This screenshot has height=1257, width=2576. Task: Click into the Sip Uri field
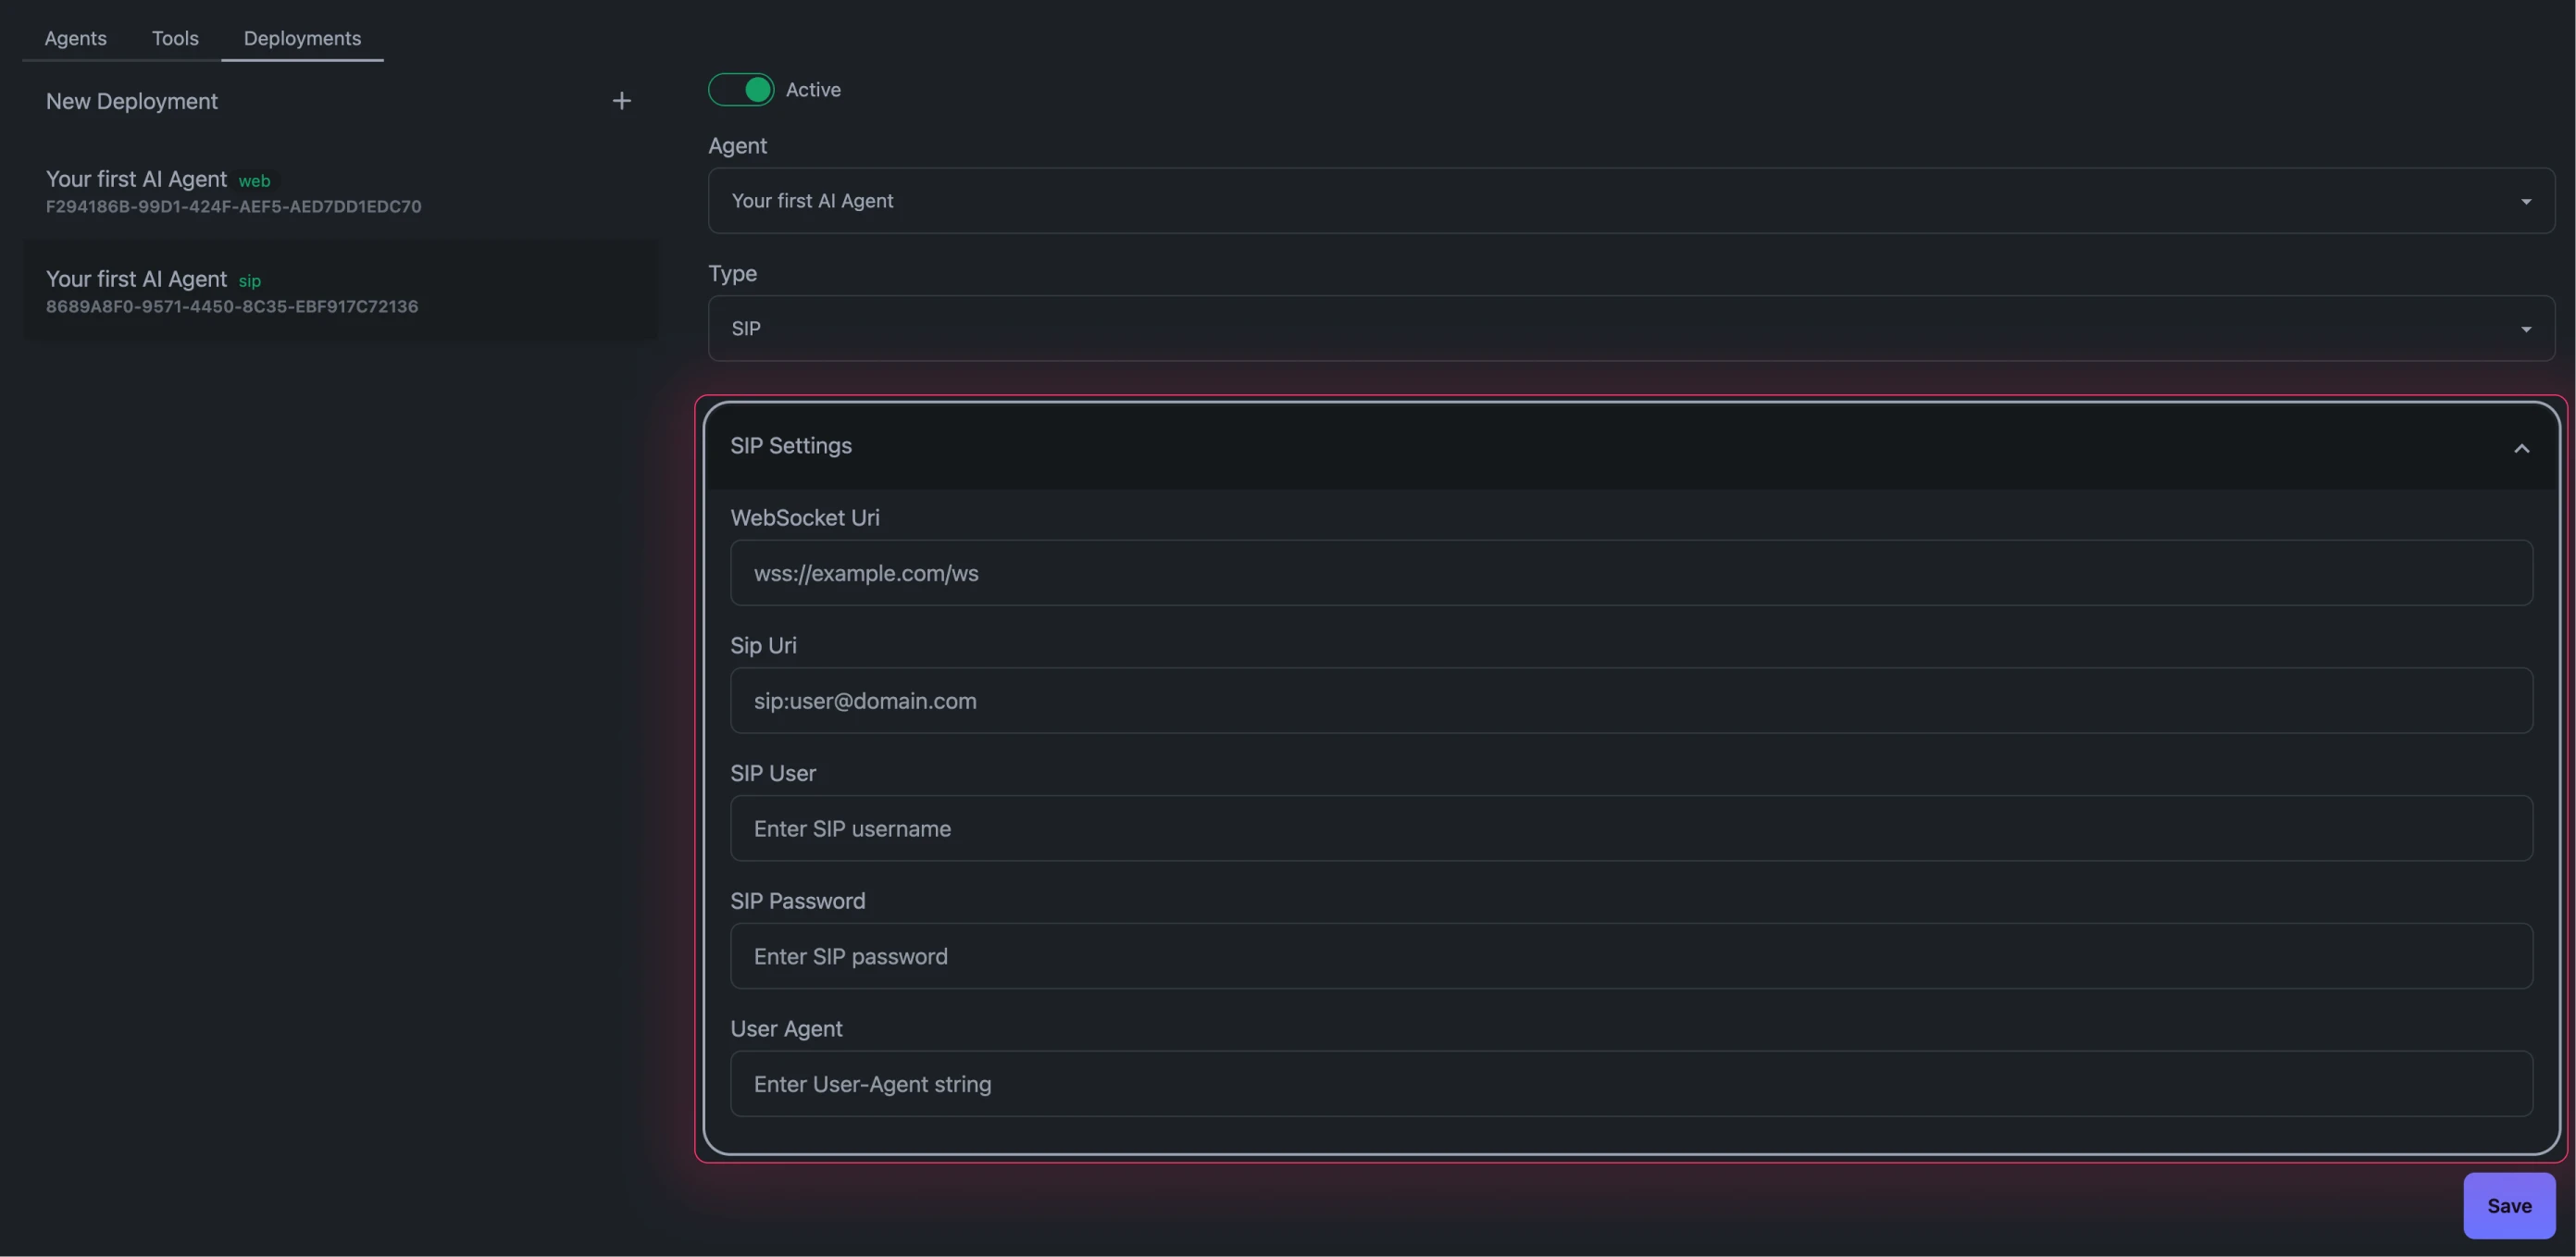point(1630,701)
